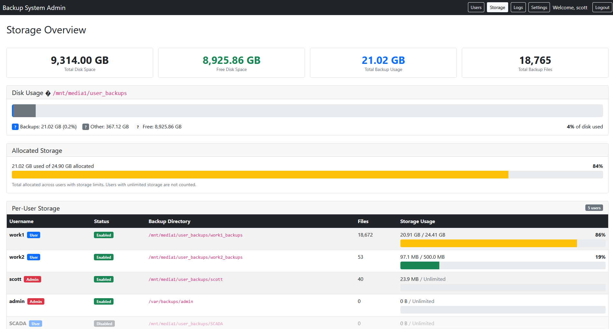
Task: Click the yellow allocated storage progress bar
Action: (260, 175)
